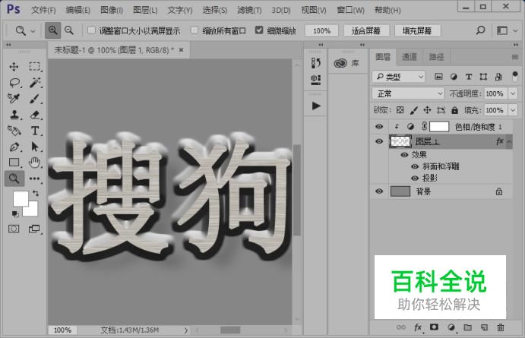Hide the 斜面和浮雕 effect

(415, 166)
